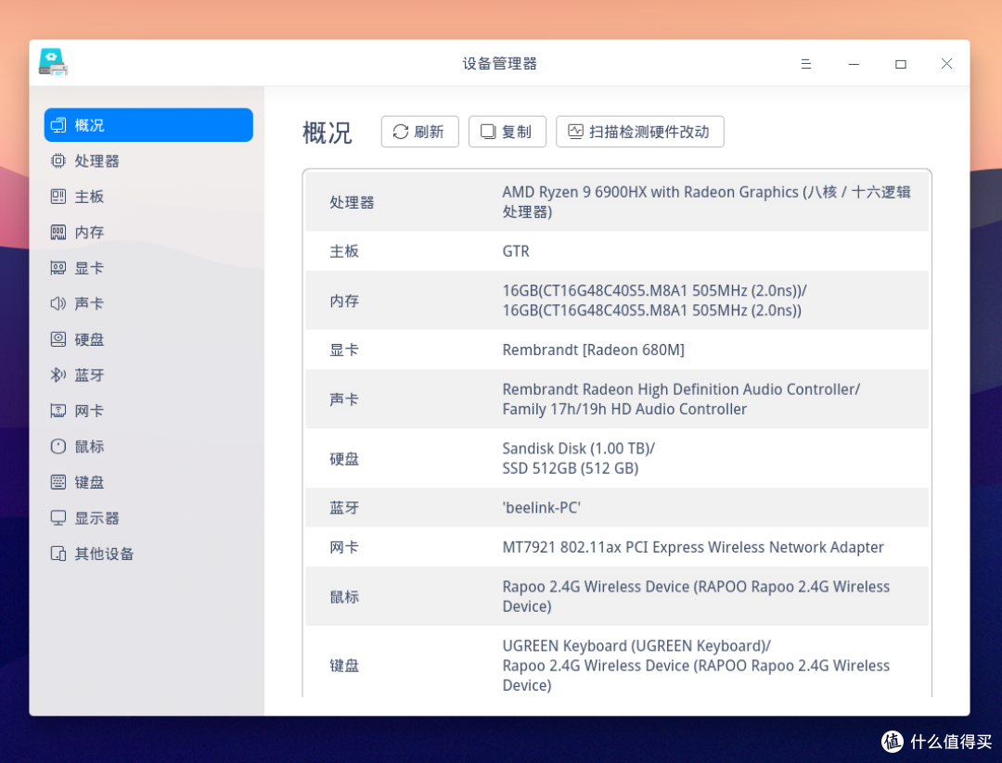Select the 硬盘 sidebar entry
Viewport: 1002px width, 763px height.
click(148, 339)
